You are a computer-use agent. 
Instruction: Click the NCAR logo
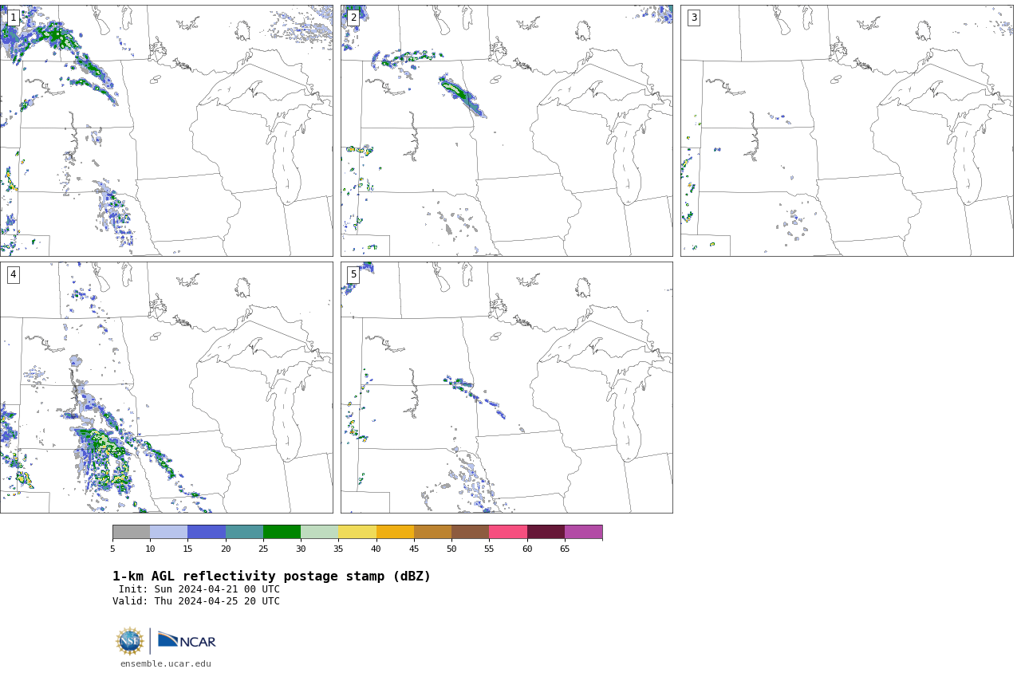pyautogui.click(x=187, y=640)
